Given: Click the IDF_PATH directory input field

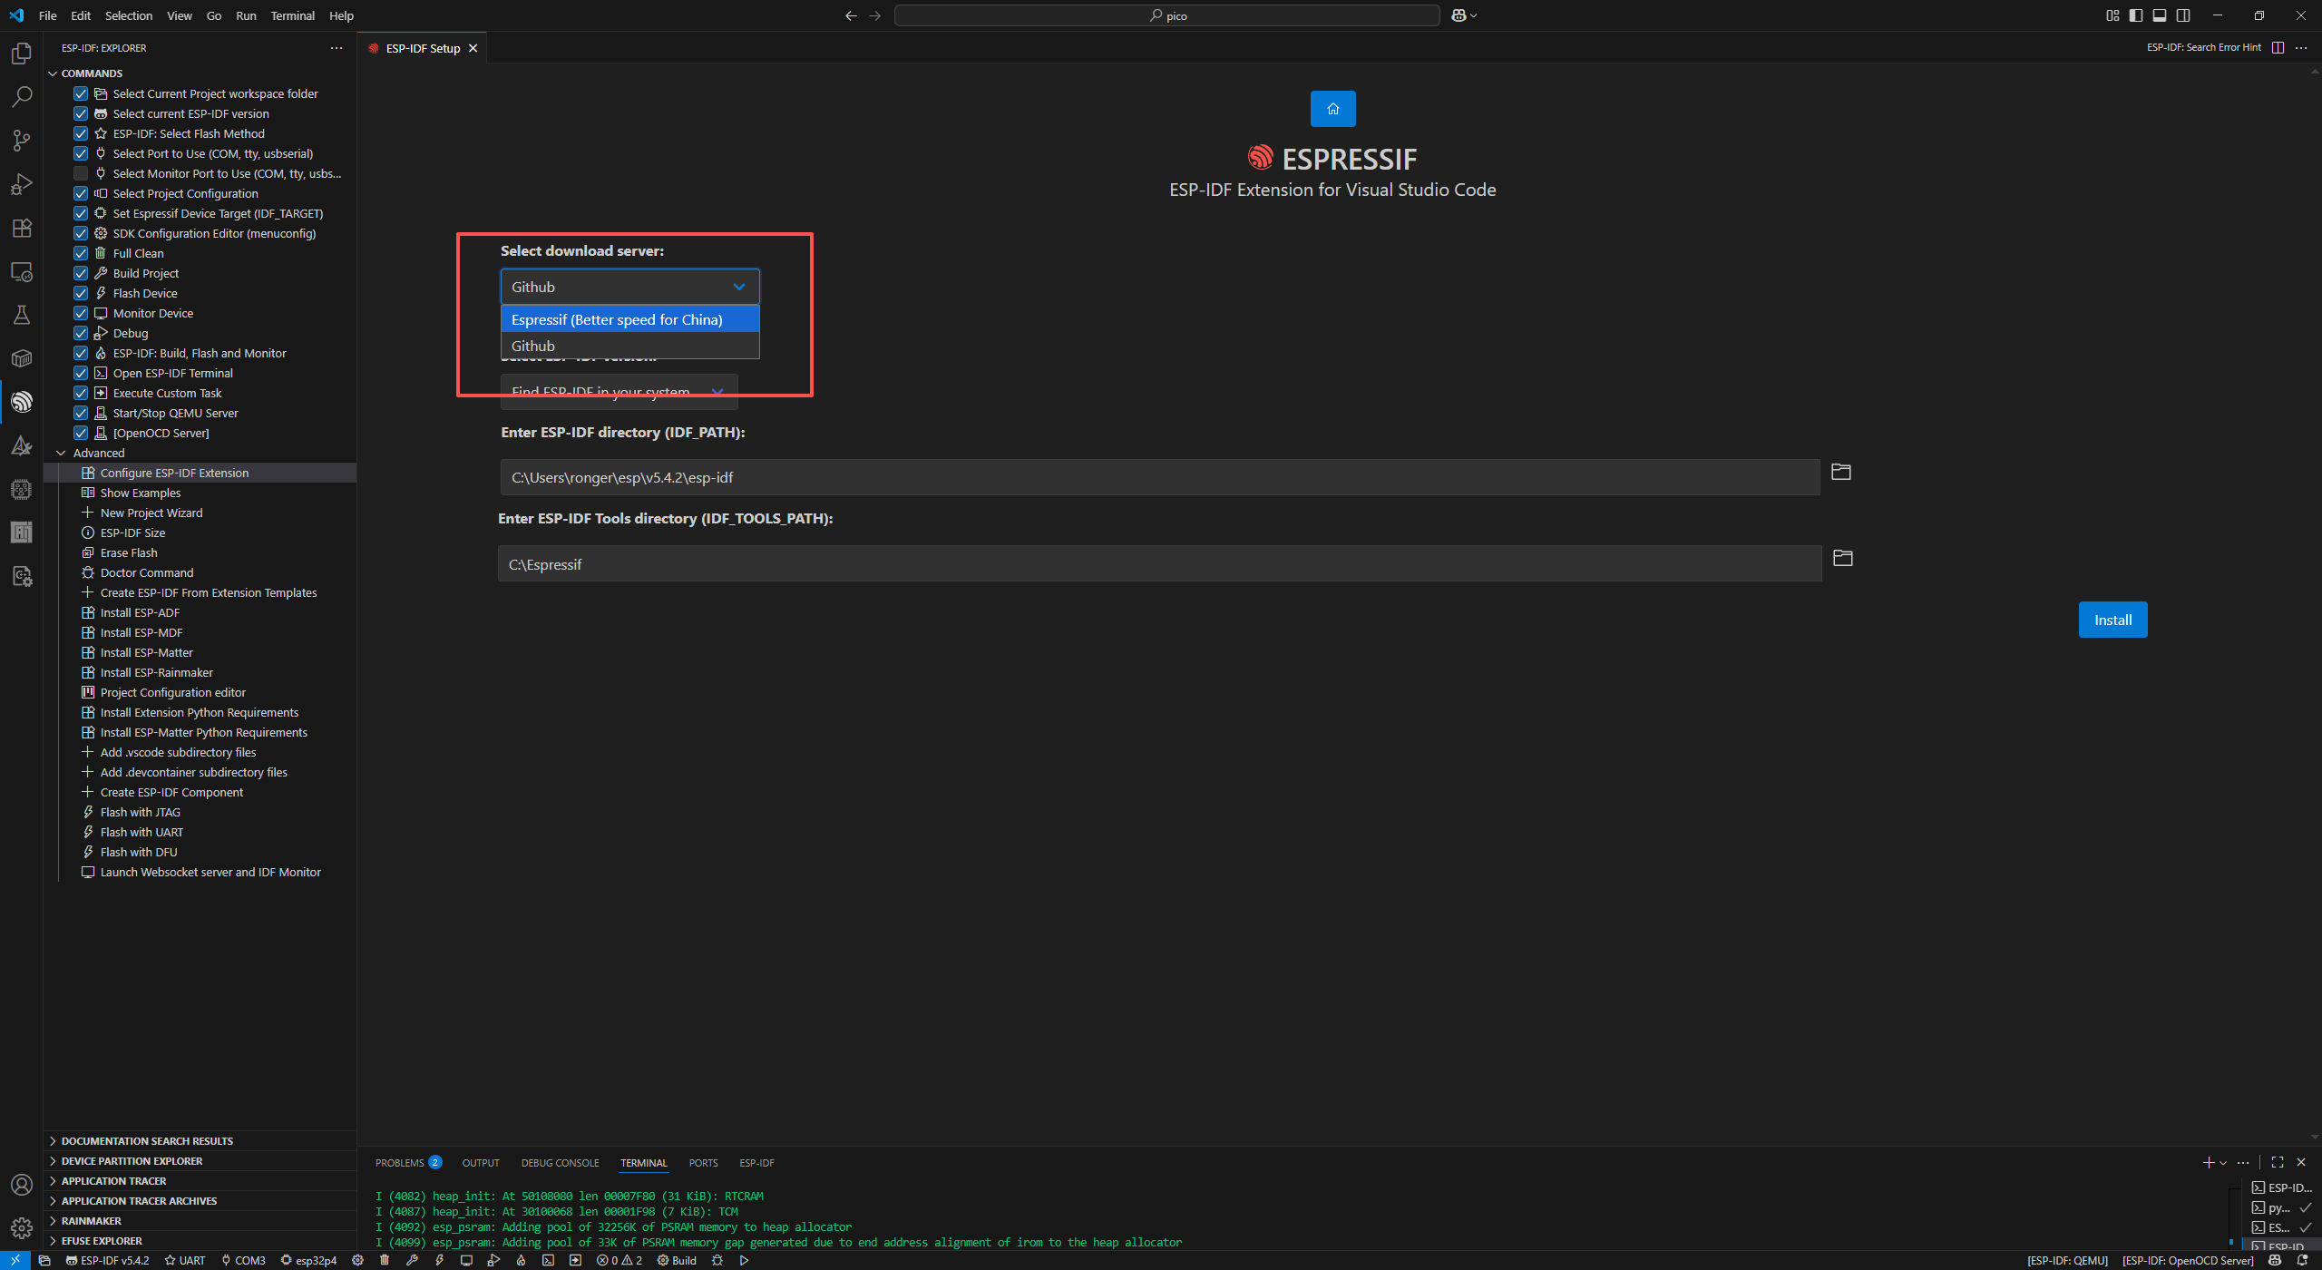Looking at the screenshot, I should 1159,477.
